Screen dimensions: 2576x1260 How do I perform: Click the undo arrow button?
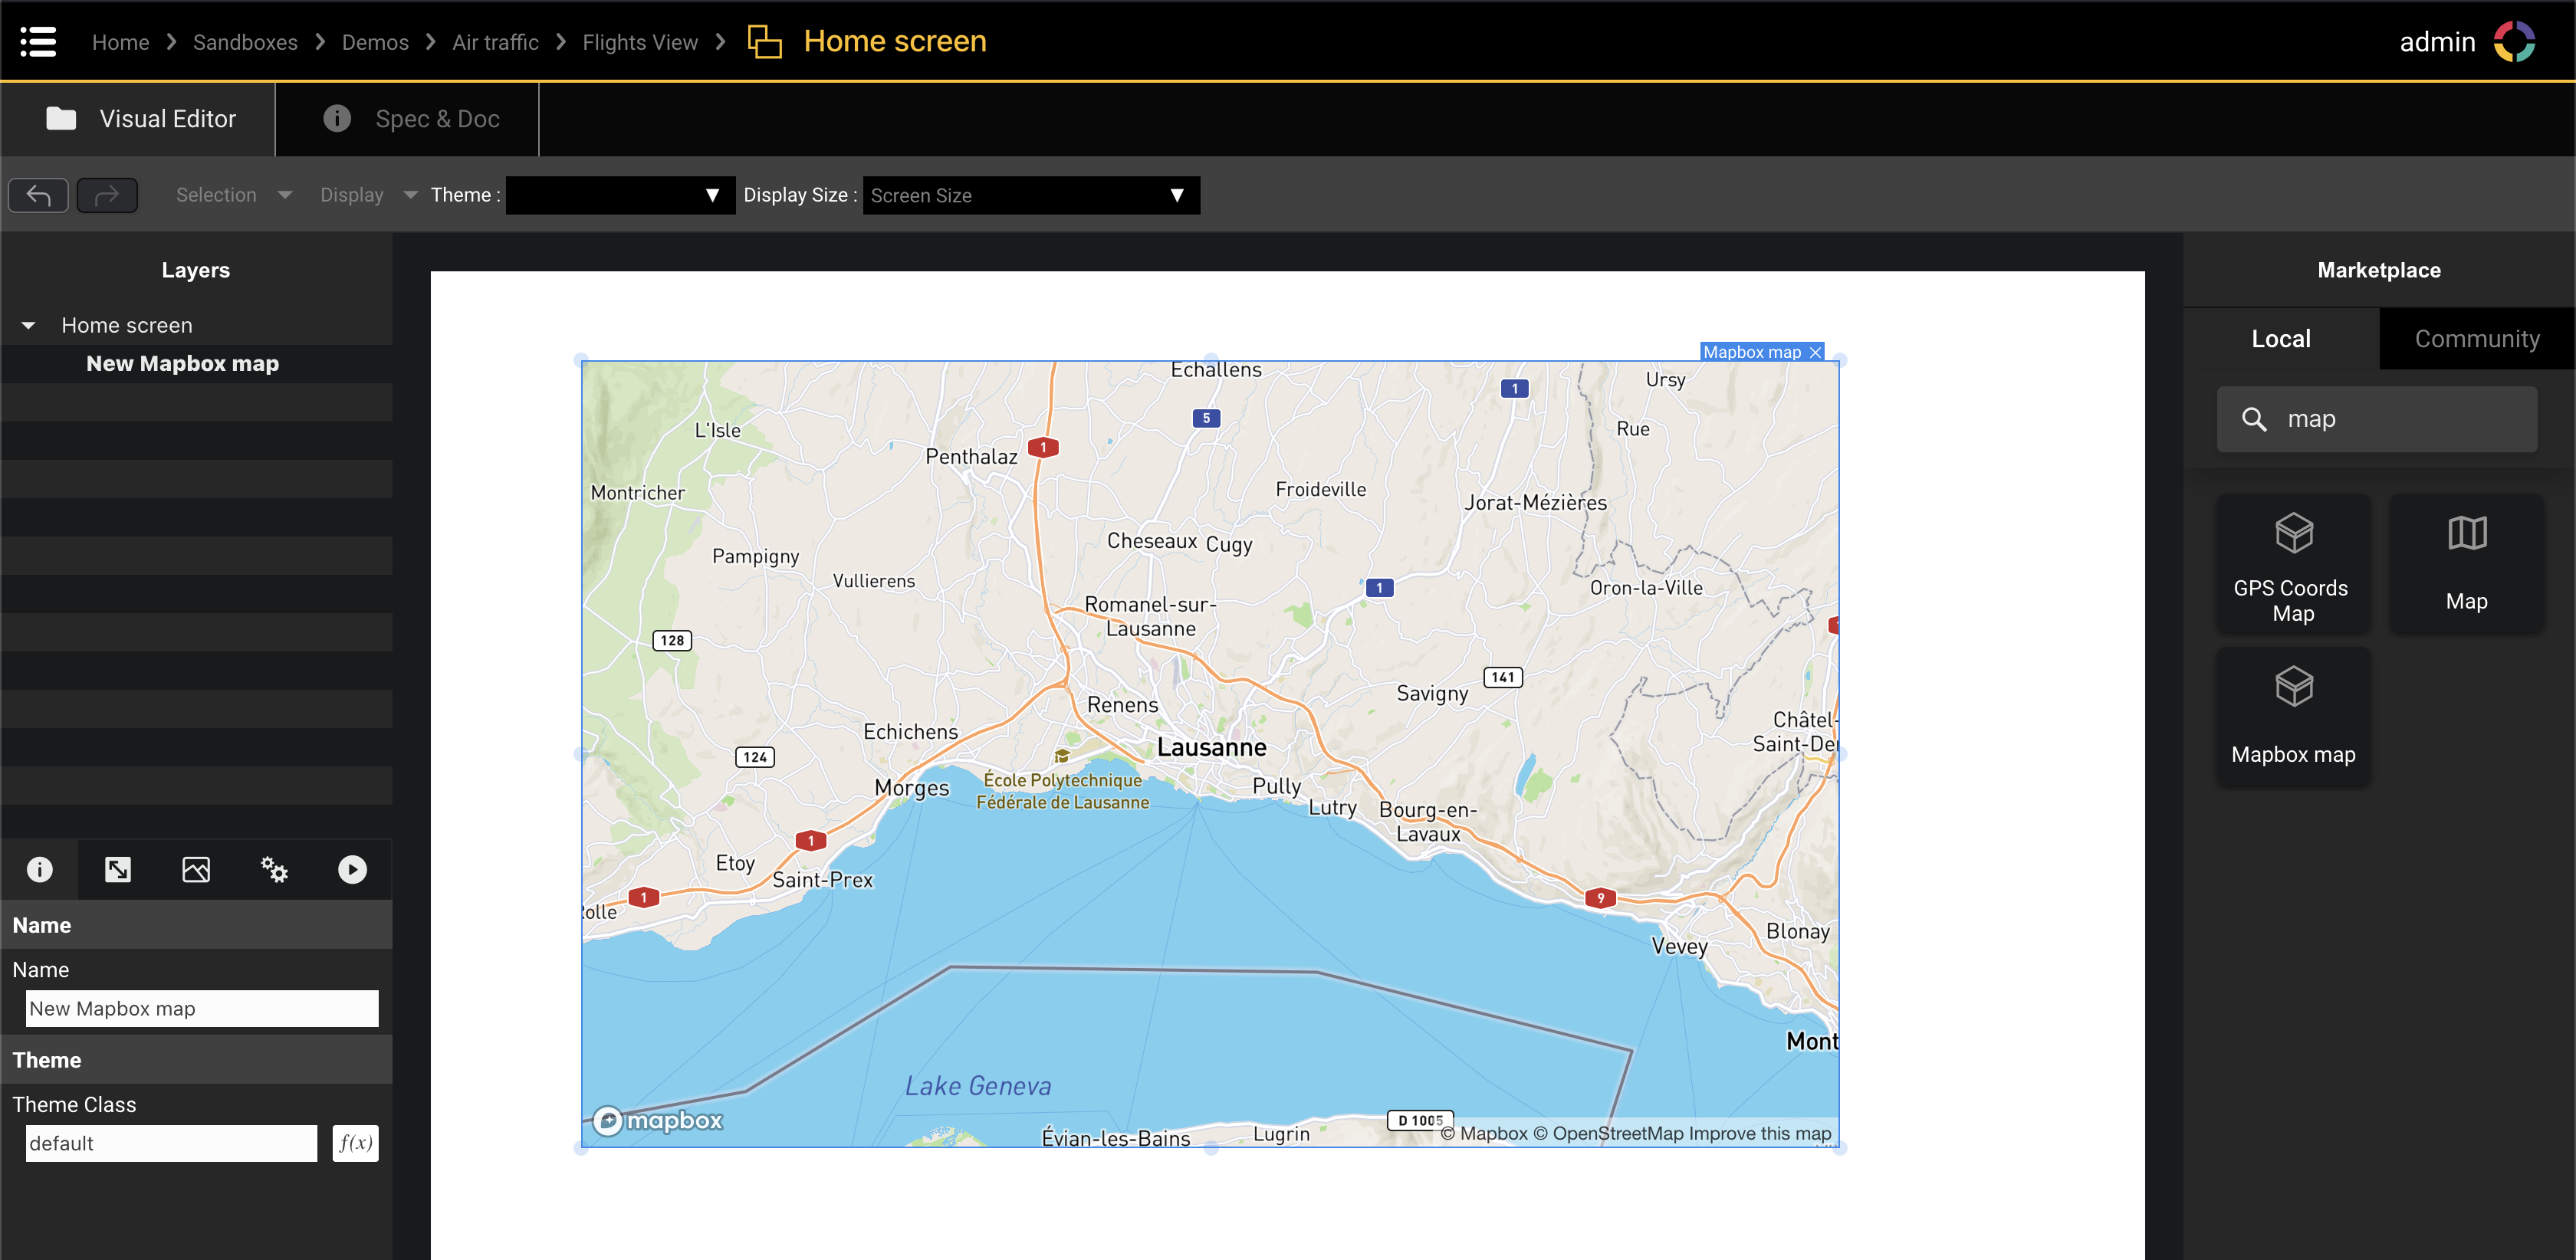[38, 195]
